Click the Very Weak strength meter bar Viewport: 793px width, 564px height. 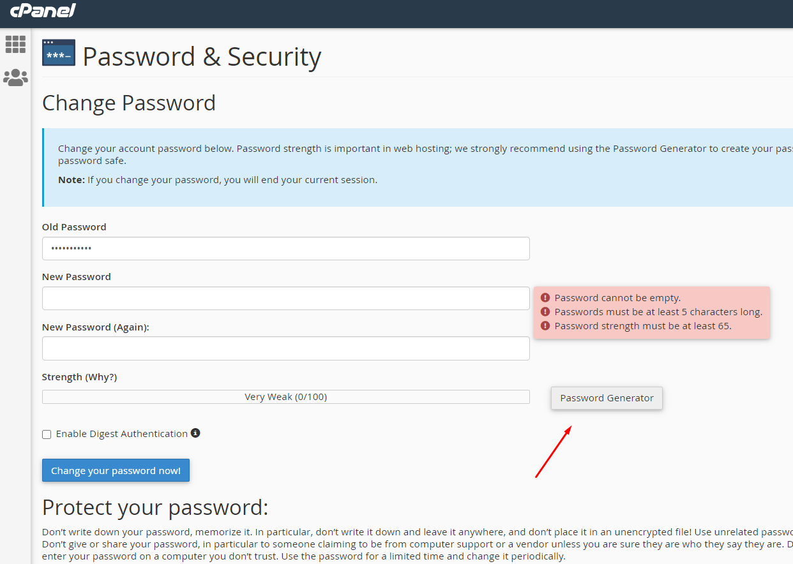(285, 397)
